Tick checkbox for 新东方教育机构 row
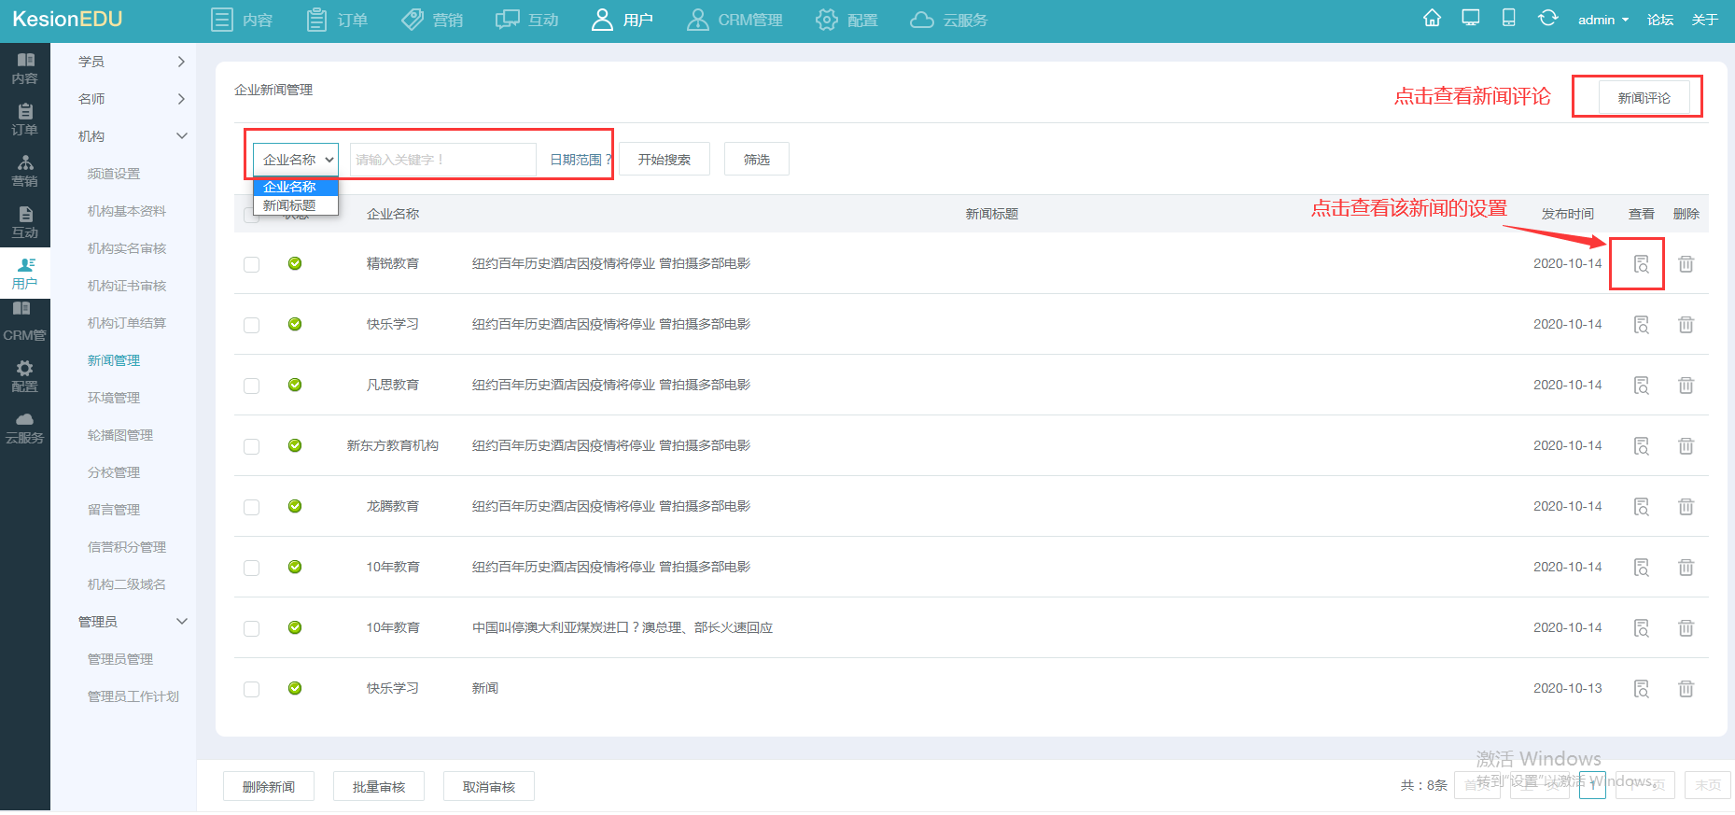Screen dimensions: 1735x815 (251, 446)
